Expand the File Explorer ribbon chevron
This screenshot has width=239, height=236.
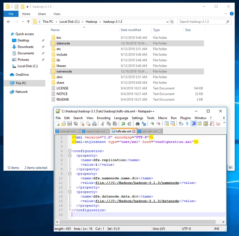[x=226, y=14]
